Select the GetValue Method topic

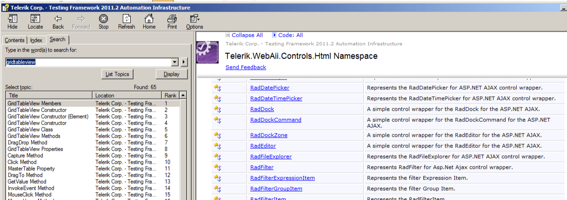point(93,181)
